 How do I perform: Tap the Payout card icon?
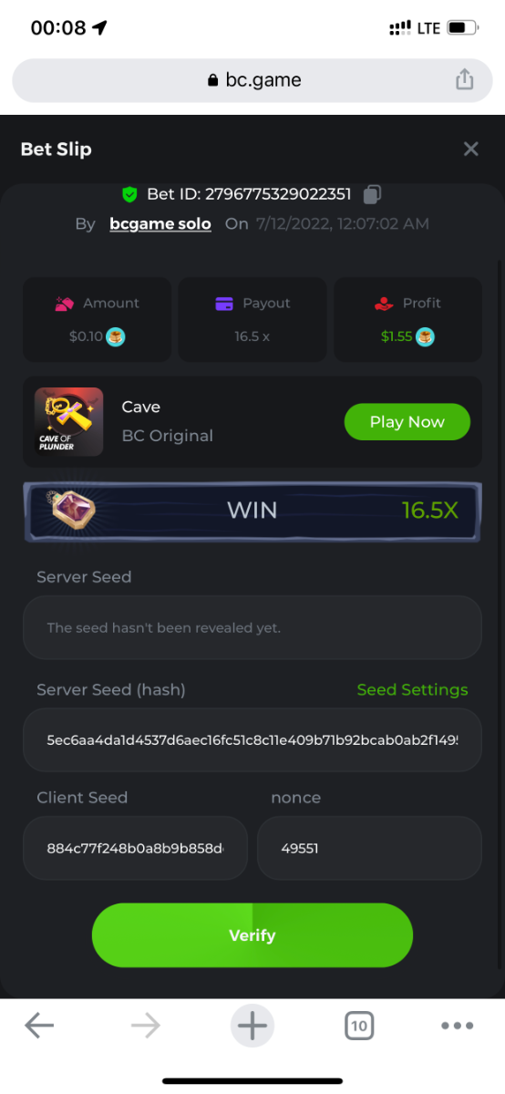[x=224, y=304]
